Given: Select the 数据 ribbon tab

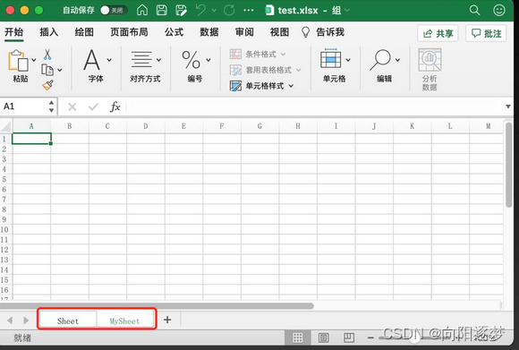Looking at the screenshot, I should click(x=209, y=32).
